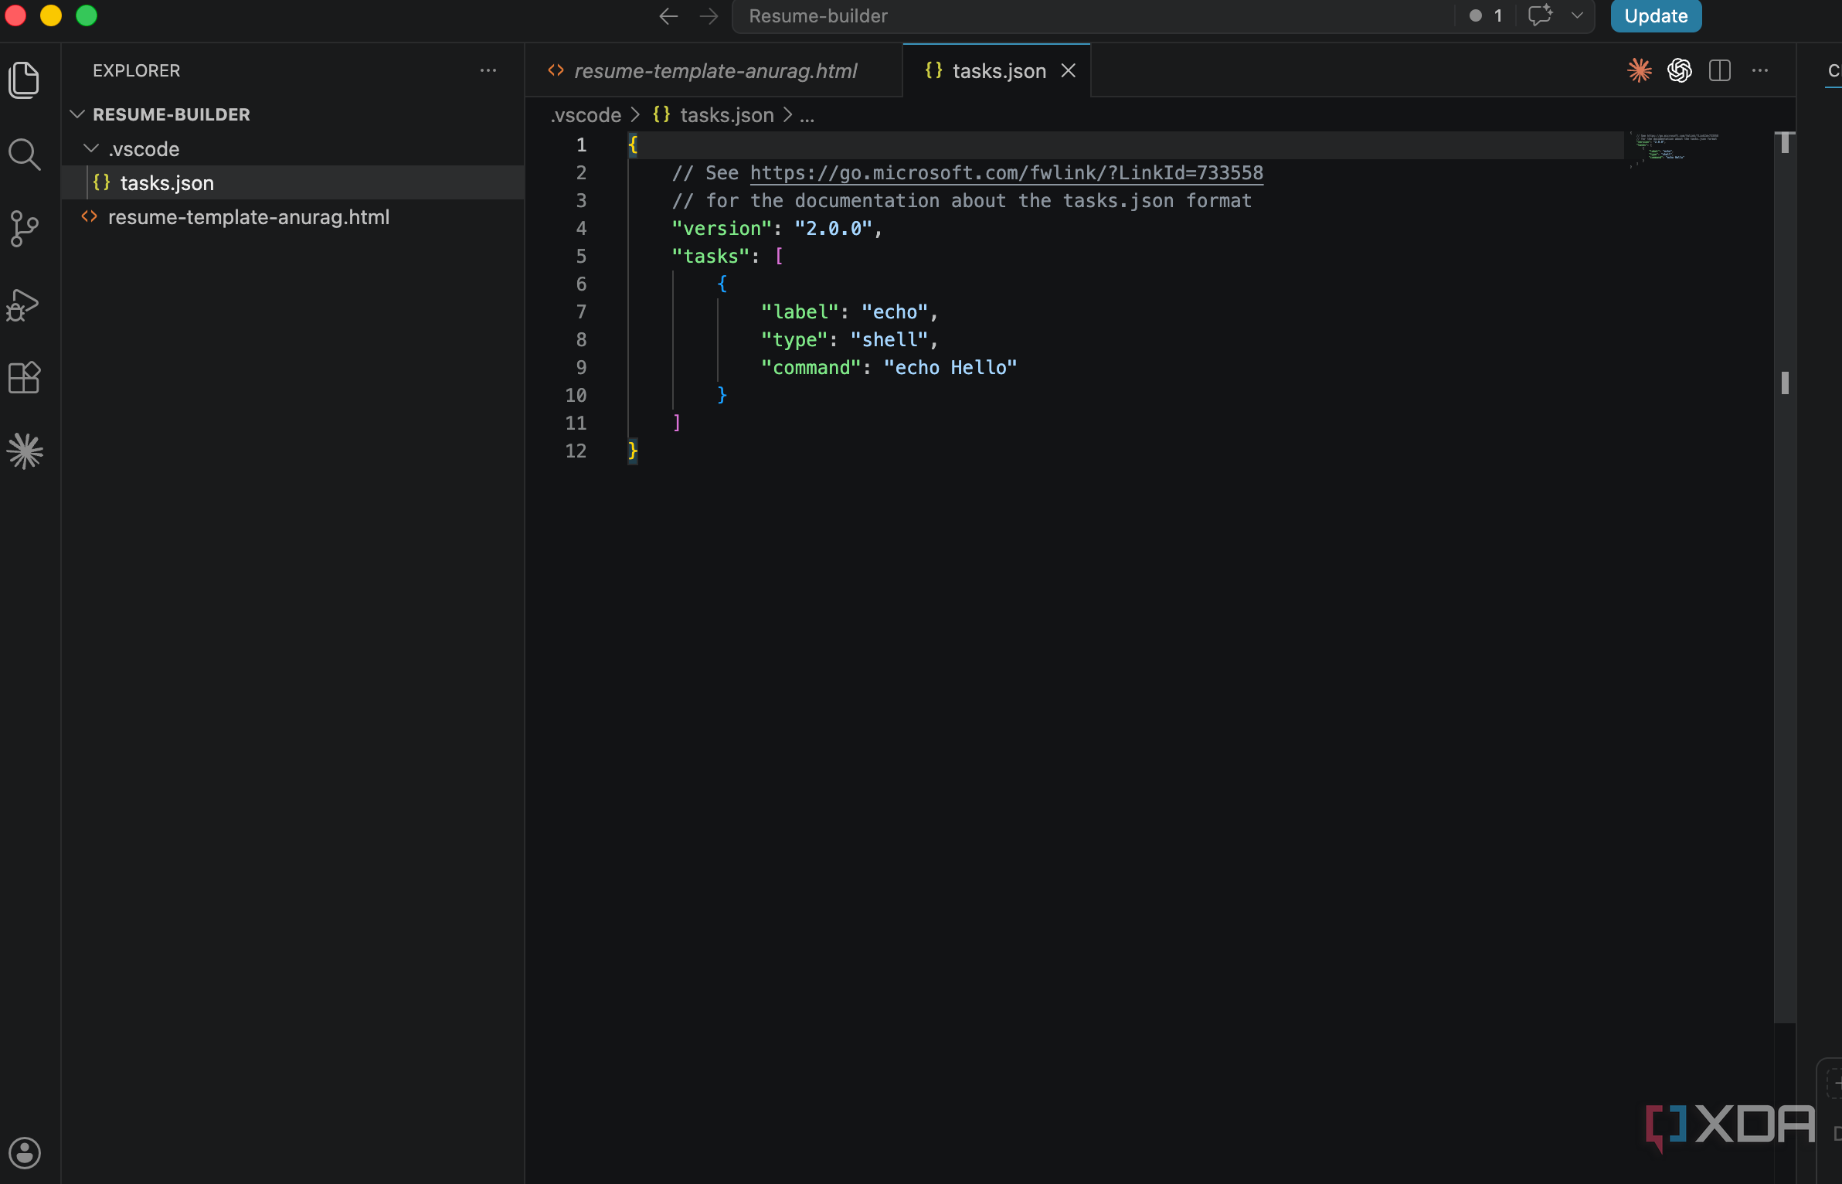1842x1184 pixels.
Task: Switch to resume-template-anurag.html tab
Action: click(x=713, y=70)
